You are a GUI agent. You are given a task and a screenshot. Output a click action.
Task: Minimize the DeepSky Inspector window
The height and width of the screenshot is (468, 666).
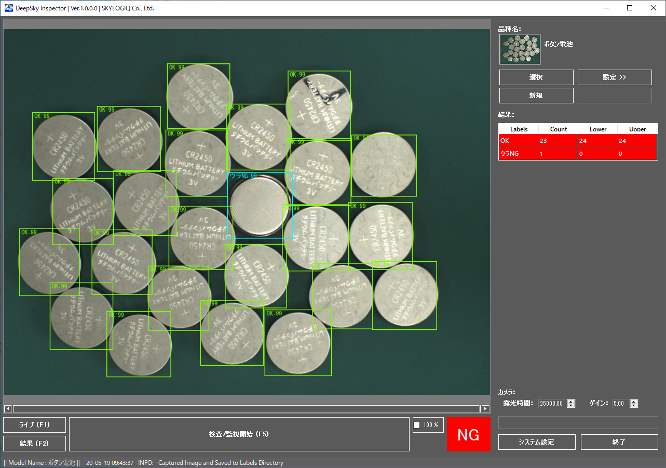click(606, 8)
